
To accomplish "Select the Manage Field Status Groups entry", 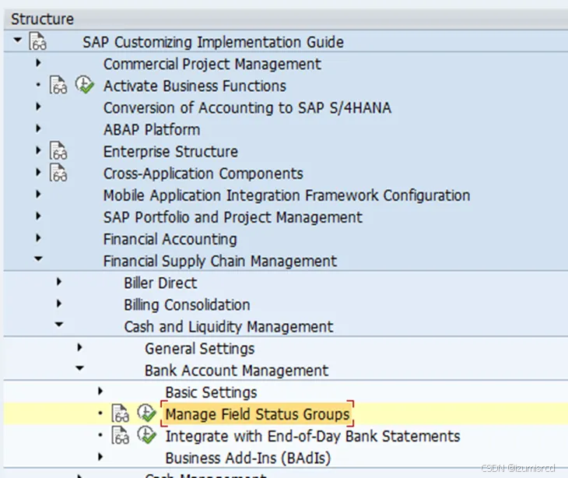I will (x=258, y=414).
